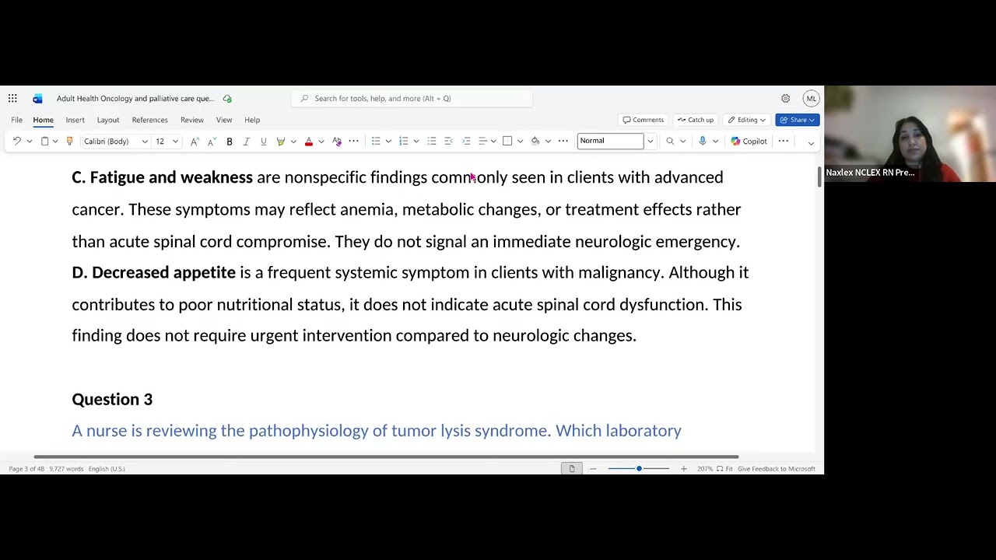The image size is (996, 560).
Task: Start Dictate microphone
Action: 703,142
